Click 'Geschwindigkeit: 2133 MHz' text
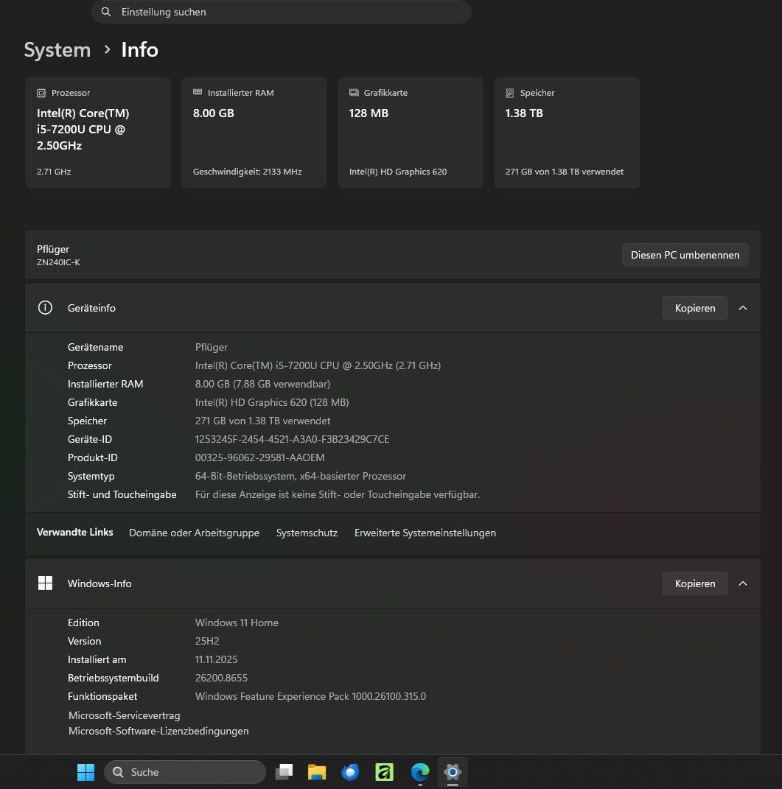The height and width of the screenshot is (789, 782). tap(247, 172)
